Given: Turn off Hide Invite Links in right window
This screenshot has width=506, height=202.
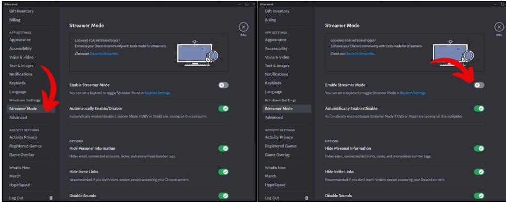Looking at the screenshot, I should (479, 172).
